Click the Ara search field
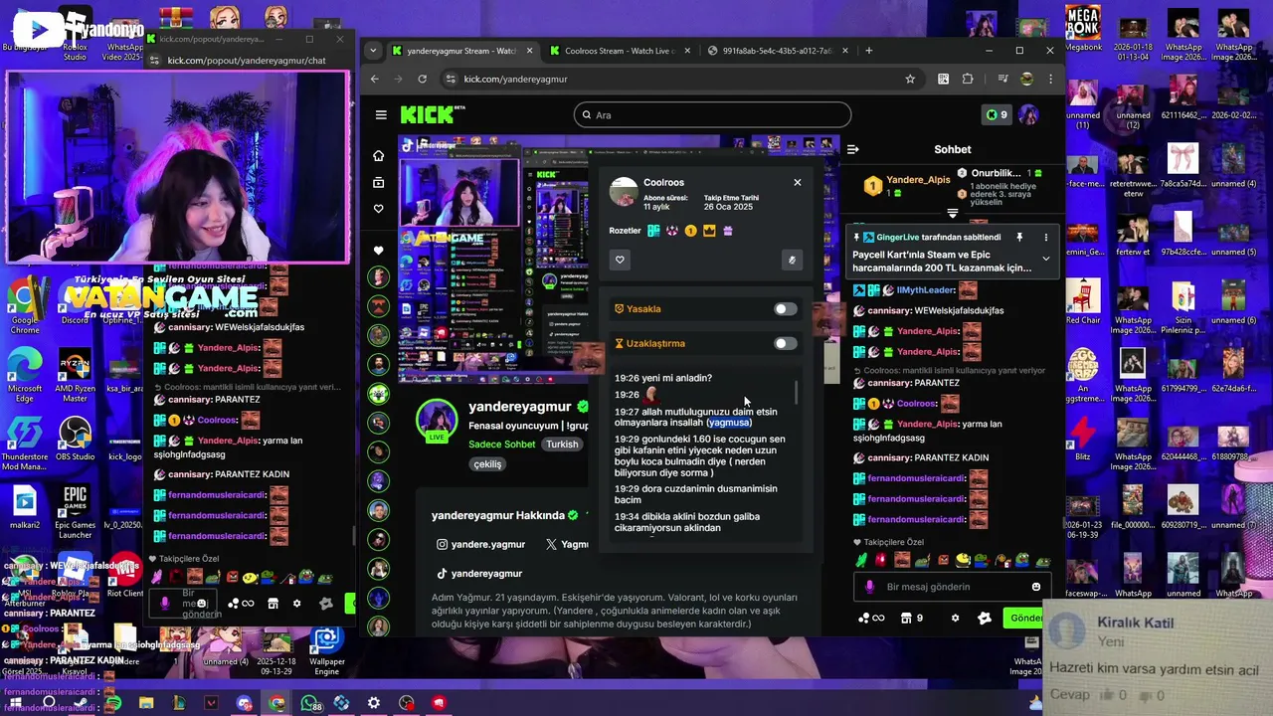 coord(712,115)
